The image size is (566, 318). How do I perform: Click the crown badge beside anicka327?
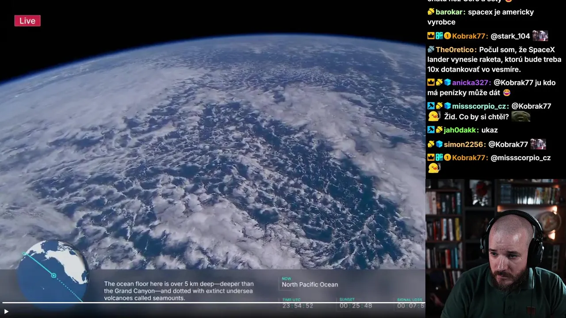pos(431,83)
